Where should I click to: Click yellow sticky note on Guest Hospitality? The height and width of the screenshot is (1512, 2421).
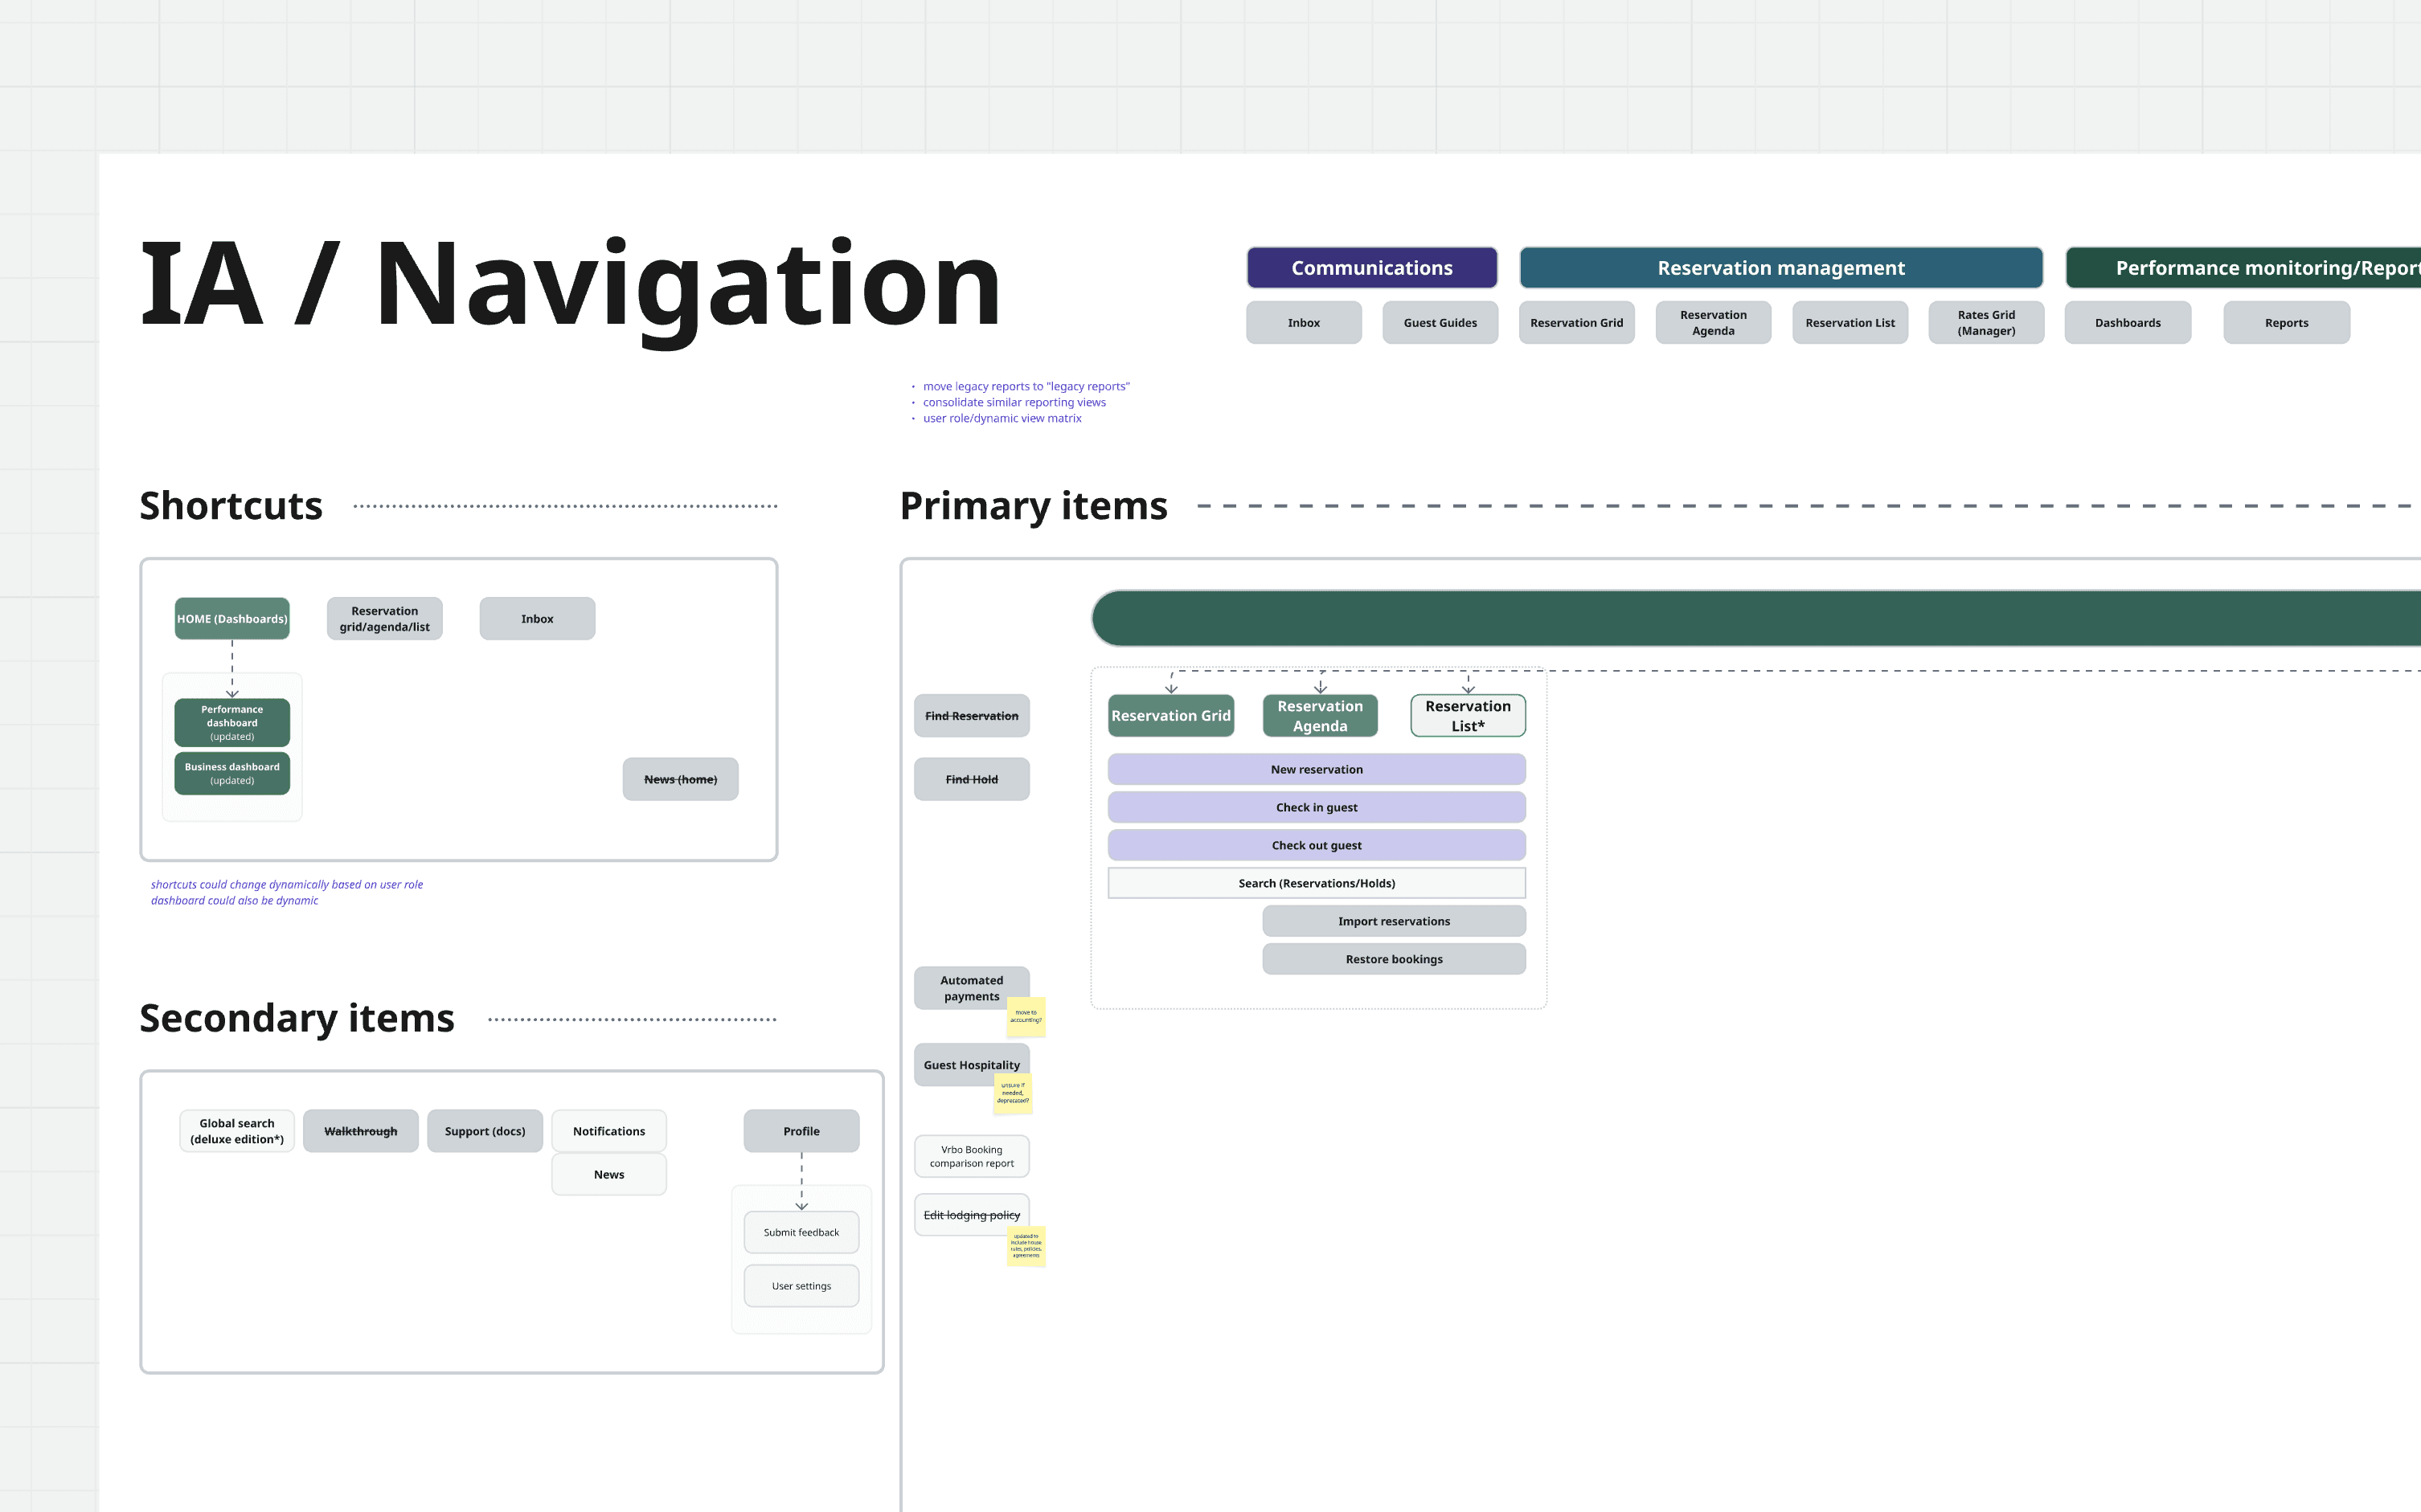(1013, 1094)
